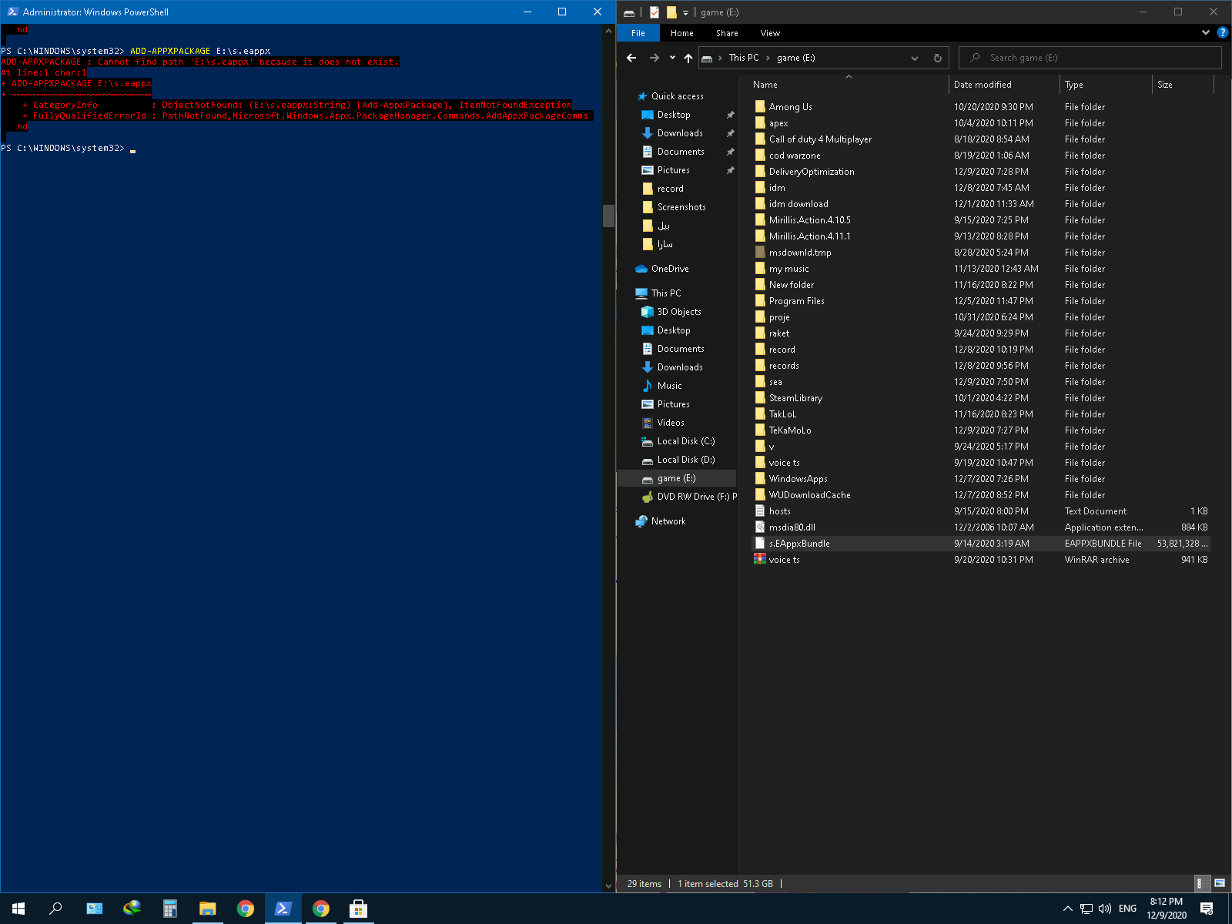This screenshot has width=1232, height=924.
Task: Open Calculator from the taskbar
Action: coord(169,909)
